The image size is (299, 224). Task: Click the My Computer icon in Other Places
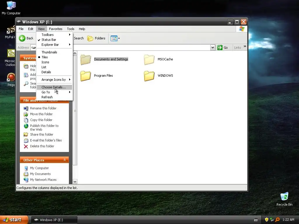pos(26,168)
